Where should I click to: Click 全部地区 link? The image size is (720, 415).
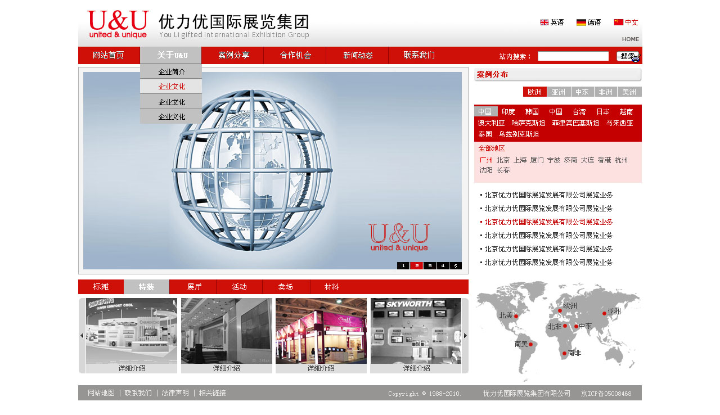coord(492,148)
